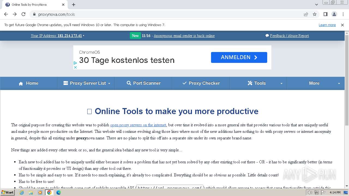The height and width of the screenshot is (196, 349).
Task: Dismiss the Chrome update notification bar
Action: pyautogui.click(x=342, y=25)
